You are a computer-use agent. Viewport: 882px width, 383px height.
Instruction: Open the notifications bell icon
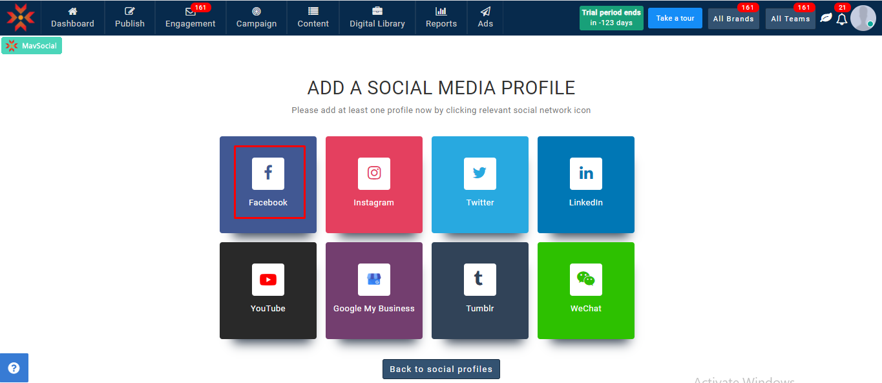[x=841, y=19]
